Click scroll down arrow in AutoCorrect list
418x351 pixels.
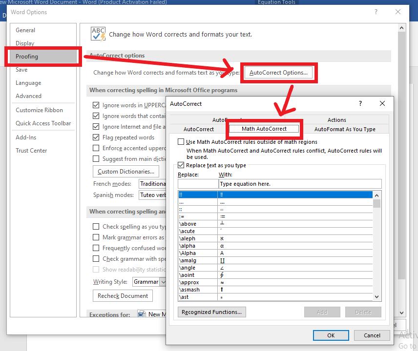[x=376, y=296]
